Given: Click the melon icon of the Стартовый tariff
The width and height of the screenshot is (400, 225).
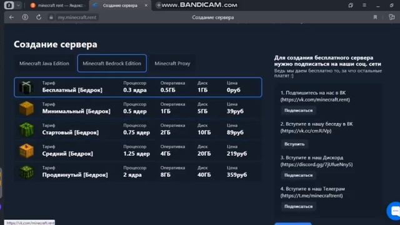Looking at the screenshot, I should point(26,129).
